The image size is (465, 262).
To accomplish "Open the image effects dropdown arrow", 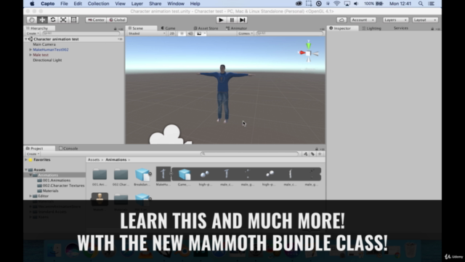I will (x=205, y=33).
